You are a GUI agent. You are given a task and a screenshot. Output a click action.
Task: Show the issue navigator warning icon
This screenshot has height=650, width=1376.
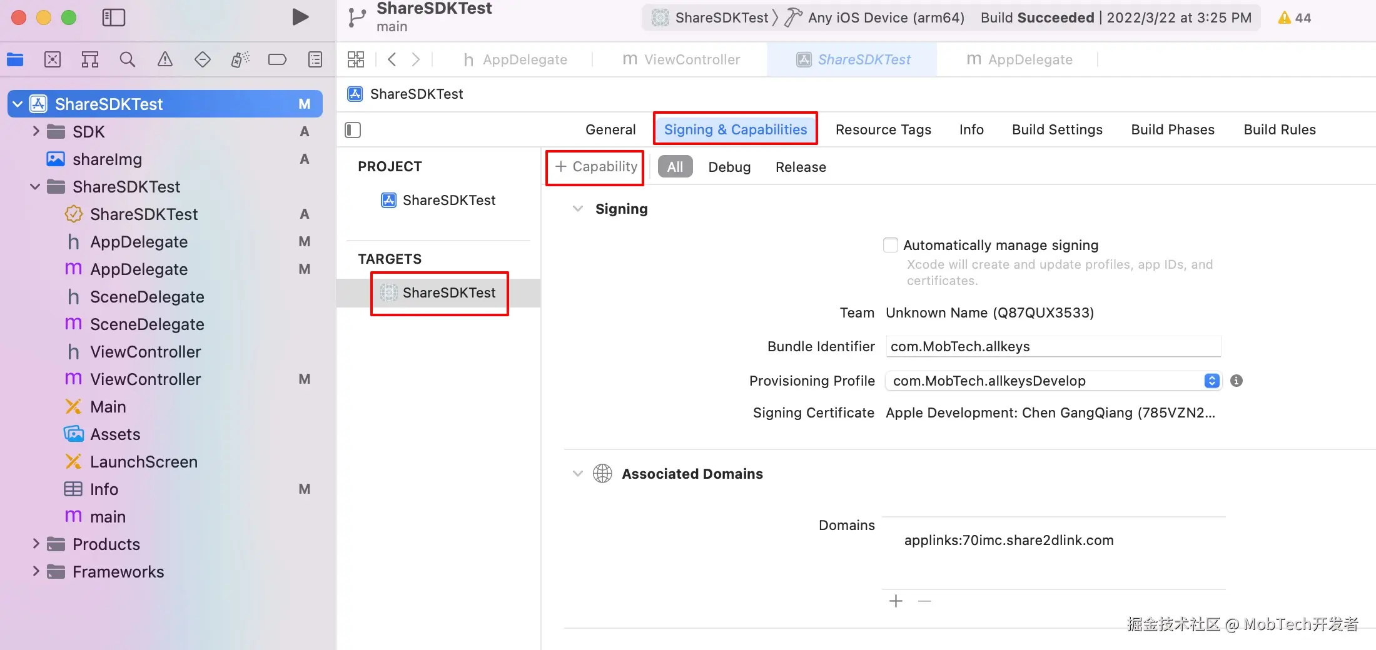point(165,59)
